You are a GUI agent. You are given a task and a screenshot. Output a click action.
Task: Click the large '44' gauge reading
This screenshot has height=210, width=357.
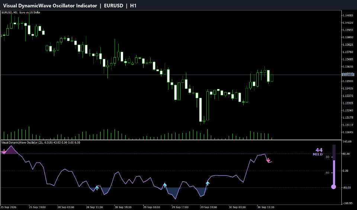[x=319, y=150]
